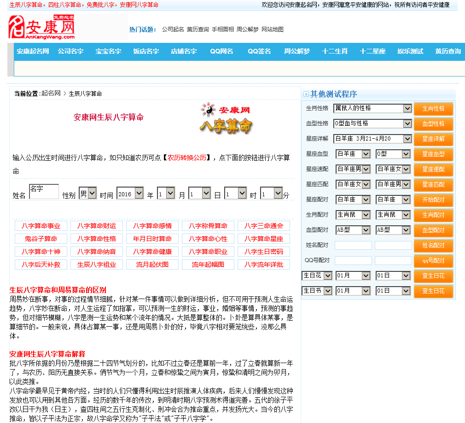Click the orange 星座匹配 button
Screen dimensions: 465x423
[434, 185]
